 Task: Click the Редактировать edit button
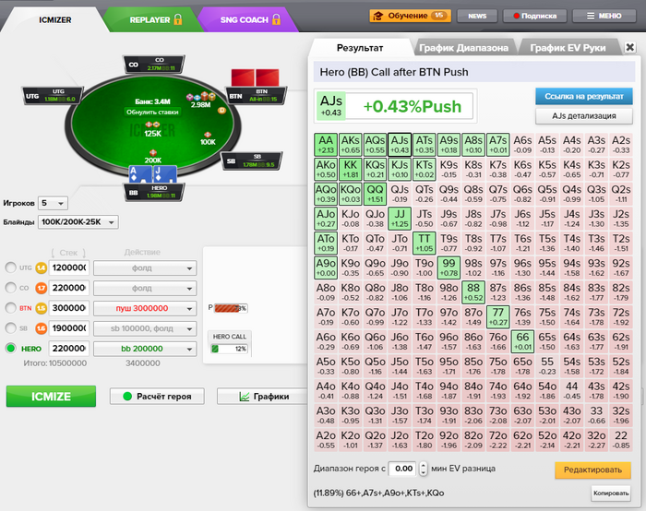pyautogui.click(x=592, y=469)
